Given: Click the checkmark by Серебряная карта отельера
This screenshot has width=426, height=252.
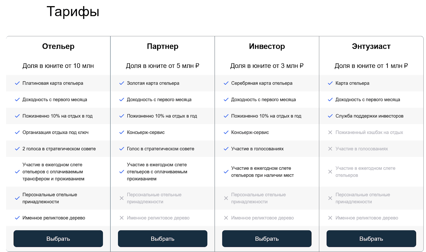Looking at the screenshot, I should (226, 83).
